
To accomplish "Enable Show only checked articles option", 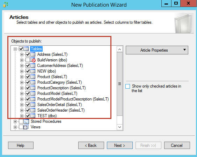I will tap(127, 86).
